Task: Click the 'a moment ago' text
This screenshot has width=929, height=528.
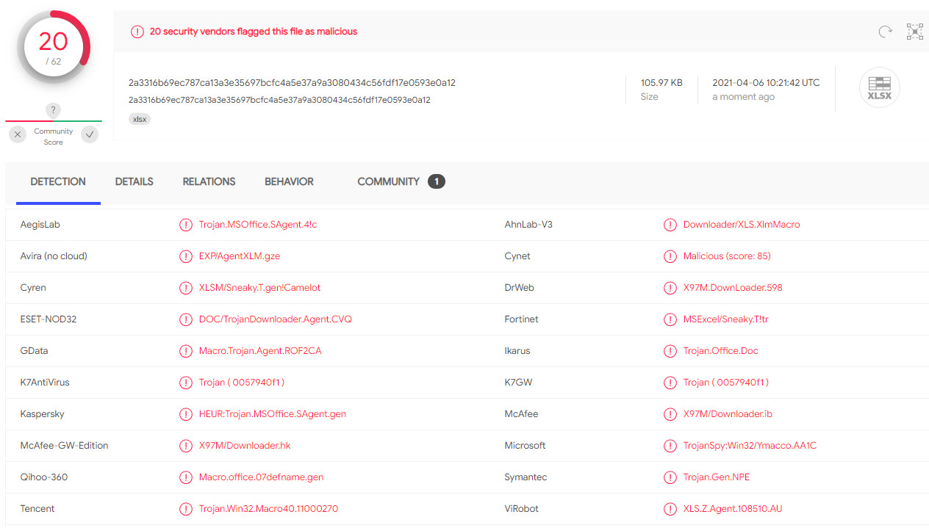Action: [743, 97]
